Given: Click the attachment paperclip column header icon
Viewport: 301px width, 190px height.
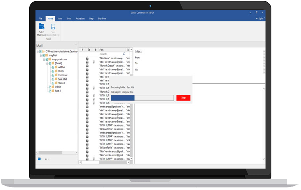Looking at the screenshot, I should tap(96, 50).
